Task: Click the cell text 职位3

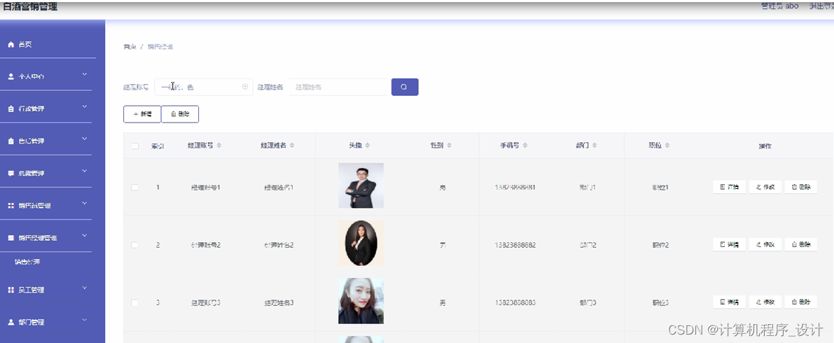Action: click(660, 302)
